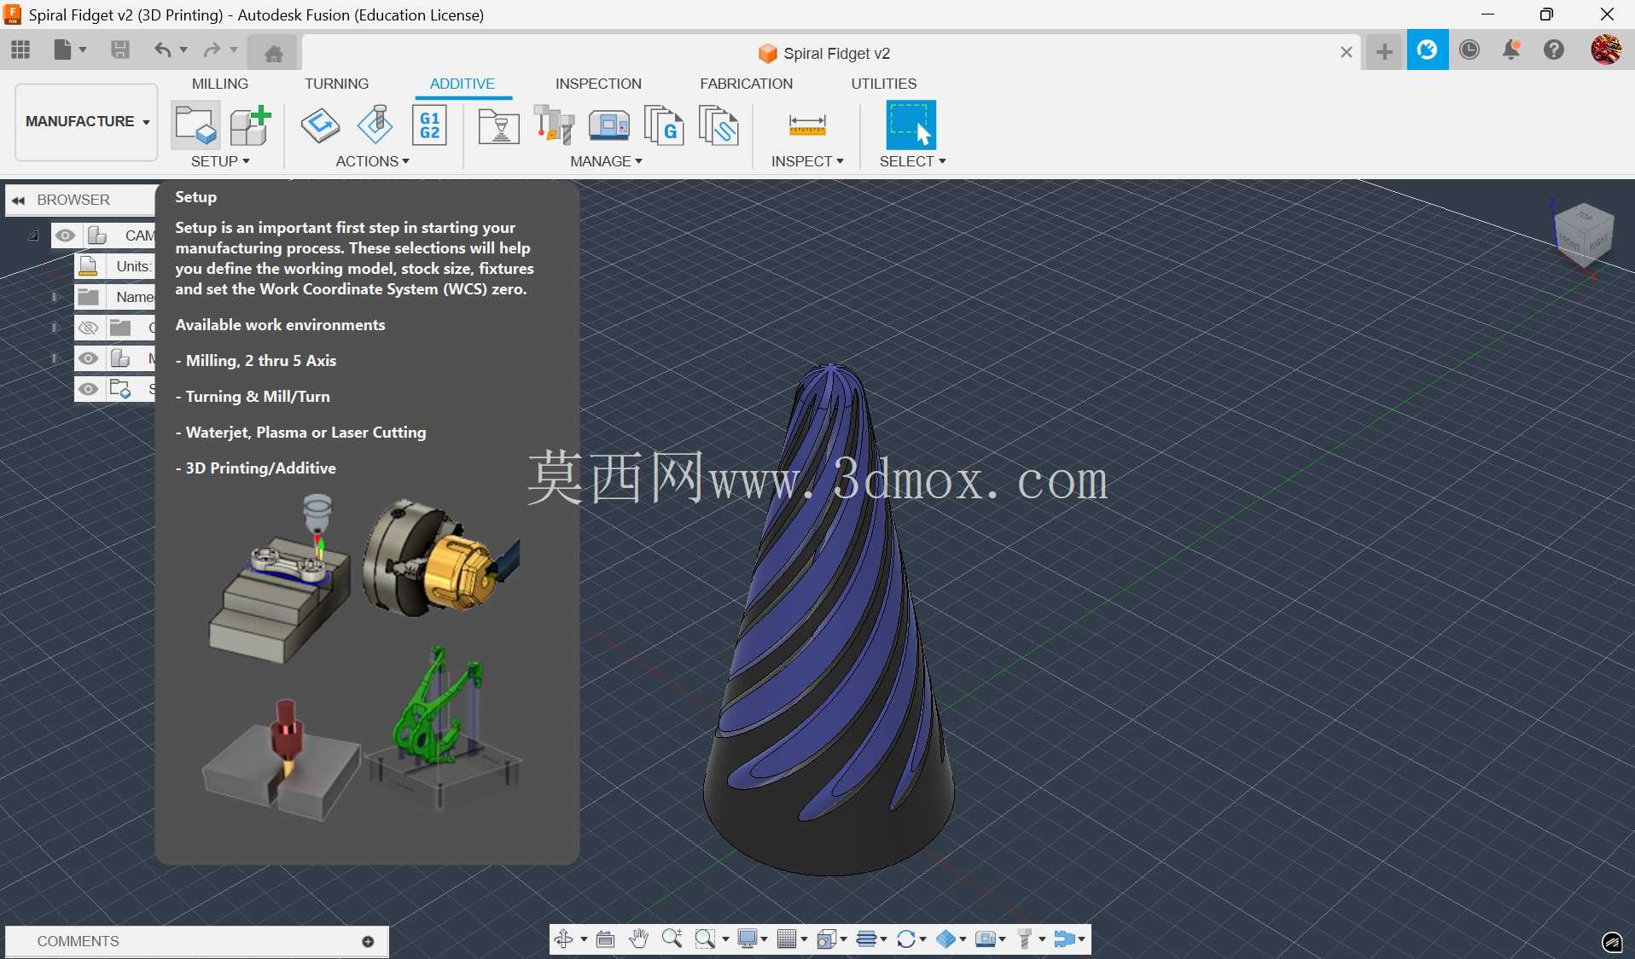Open the Machine Library icon
The width and height of the screenshot is (1635, 959).
pyautogui.click(x=609, y=126)
